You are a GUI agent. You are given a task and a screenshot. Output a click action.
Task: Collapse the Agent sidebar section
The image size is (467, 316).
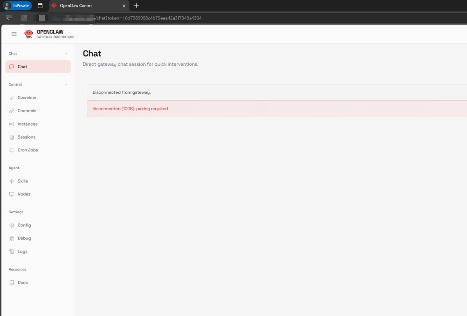[x=66, y=168]
